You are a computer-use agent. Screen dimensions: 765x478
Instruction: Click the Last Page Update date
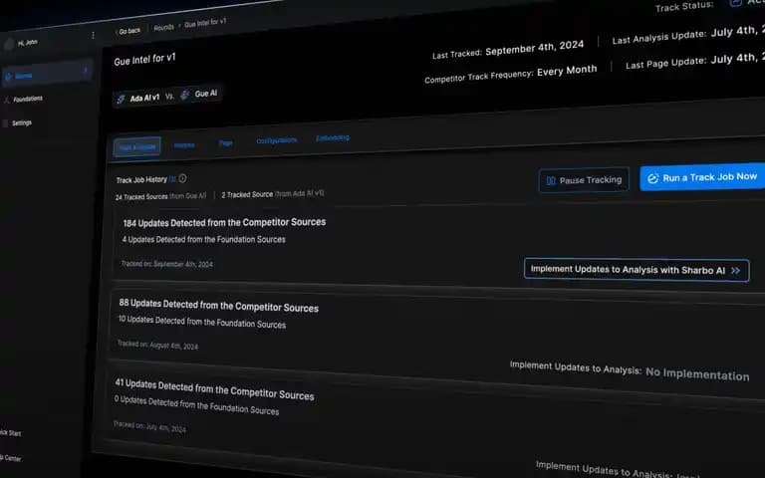pos(738,58)
